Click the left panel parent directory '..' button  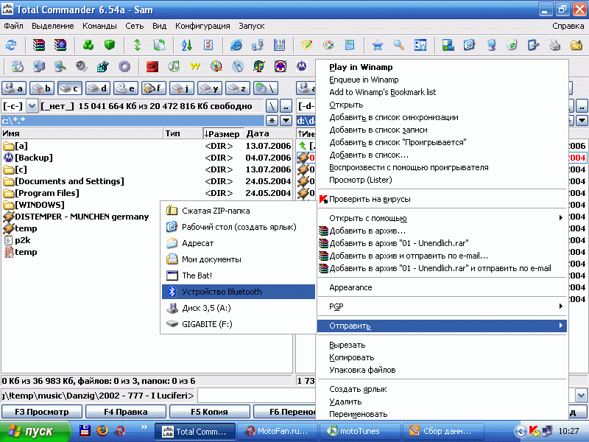(286, 106)
